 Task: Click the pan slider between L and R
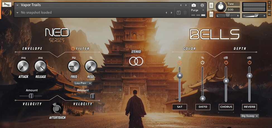click(x=228, y=16)
